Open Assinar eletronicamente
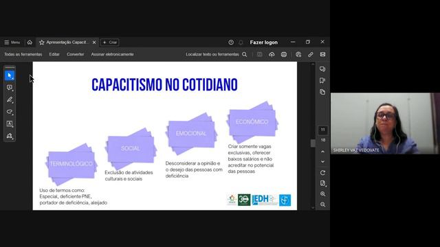This screenshot has height=247, width=440. [x=112, y=54]
